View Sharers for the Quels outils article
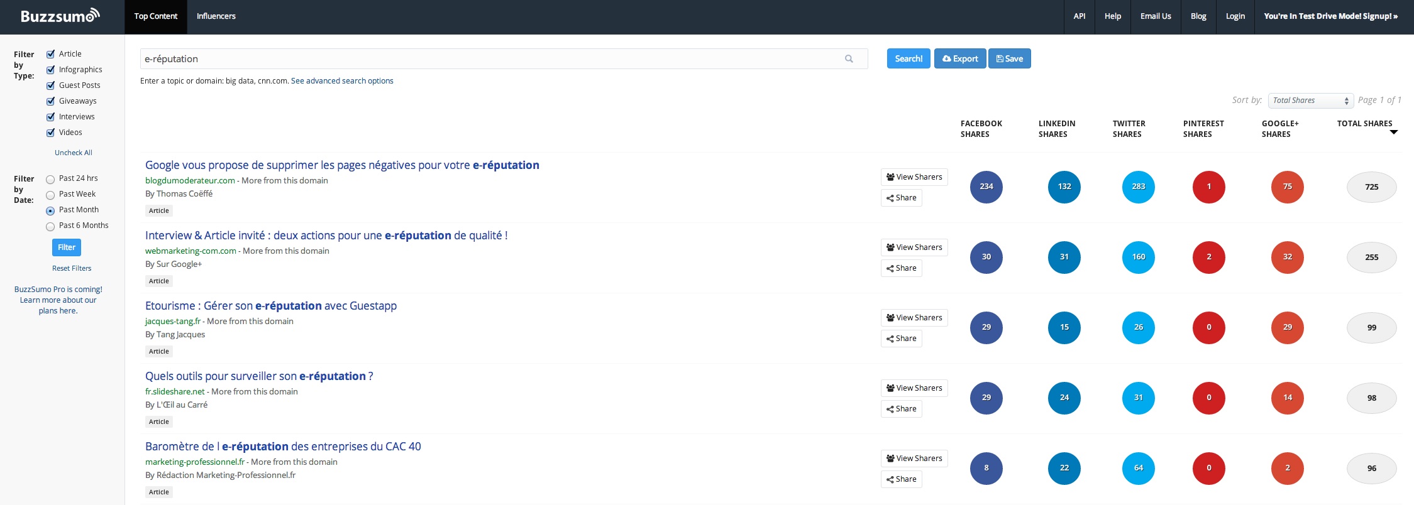The image size is (1414, 505). click(914, 388)
